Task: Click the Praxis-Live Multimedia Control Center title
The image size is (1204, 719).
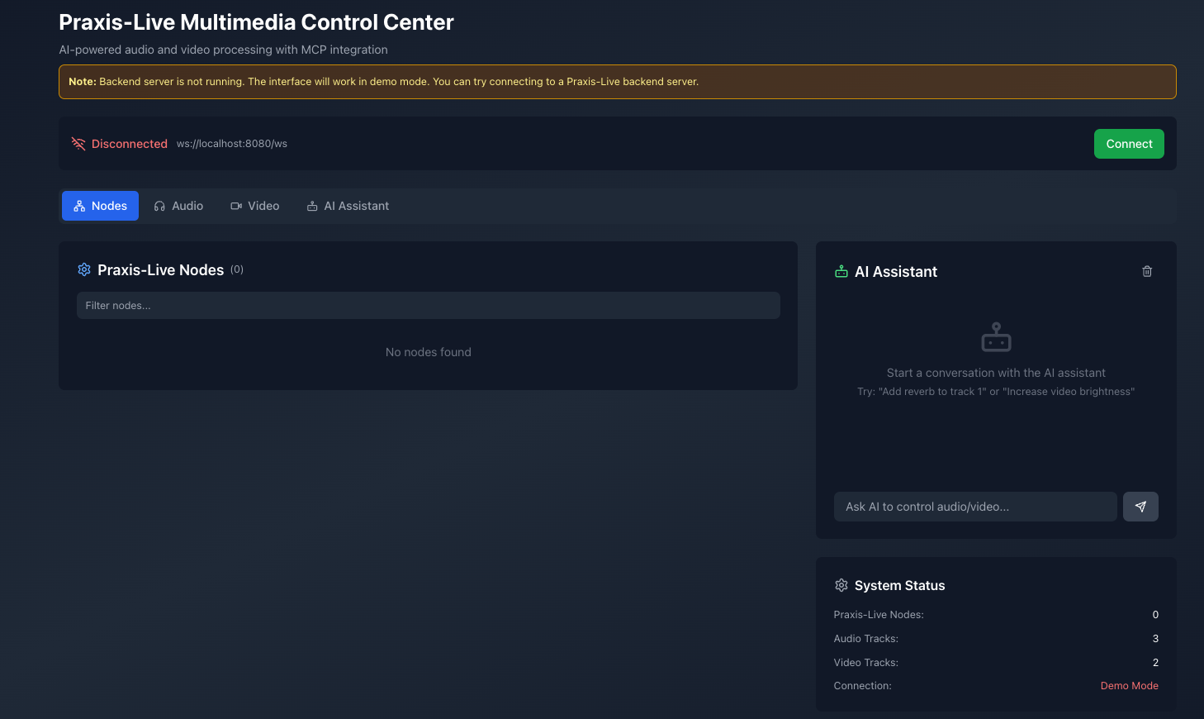Action: 256,22
